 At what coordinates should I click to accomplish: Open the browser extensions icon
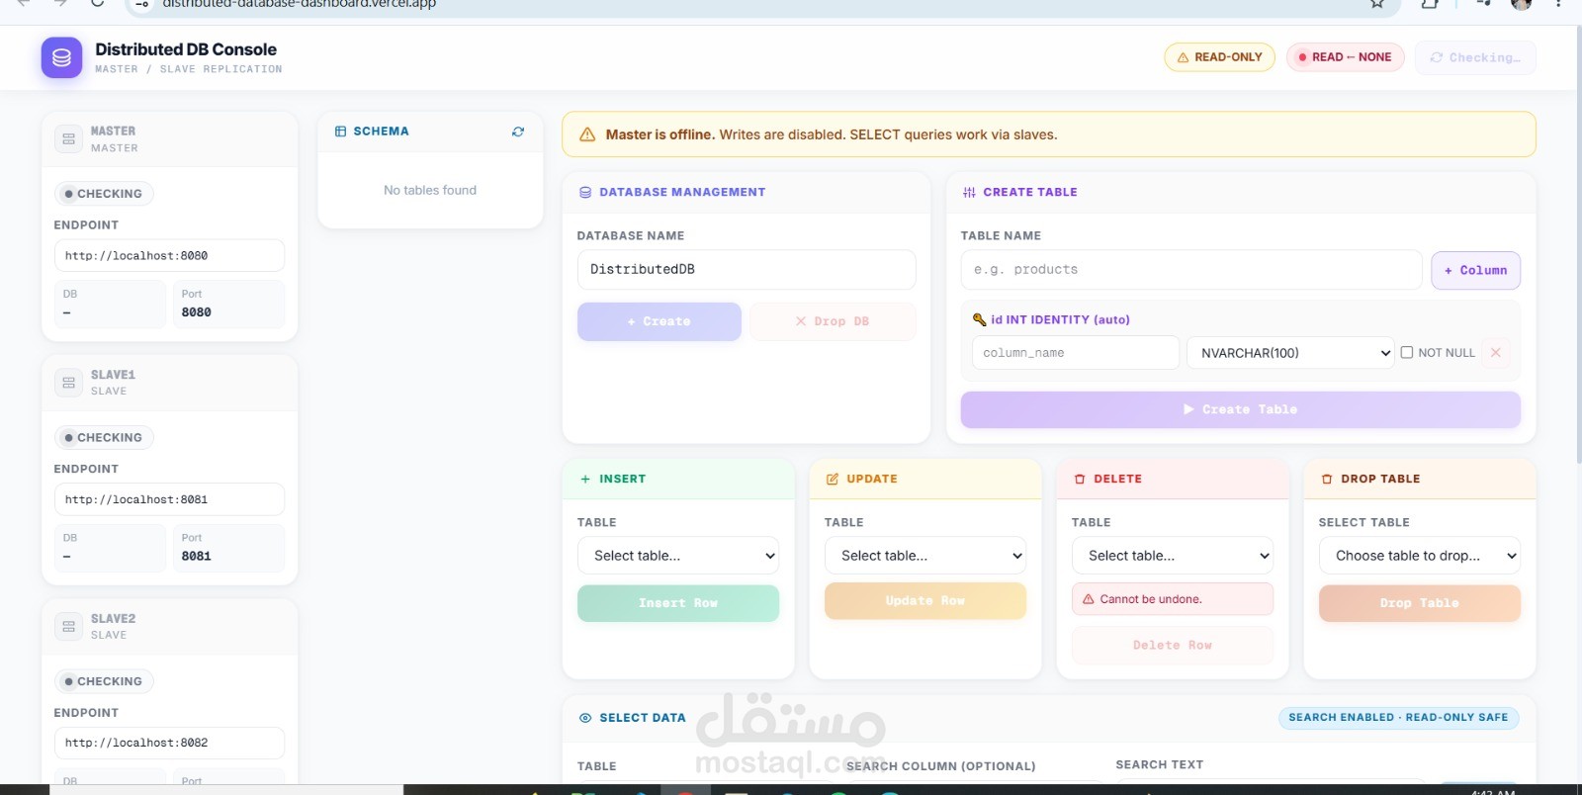(1430, 3)
